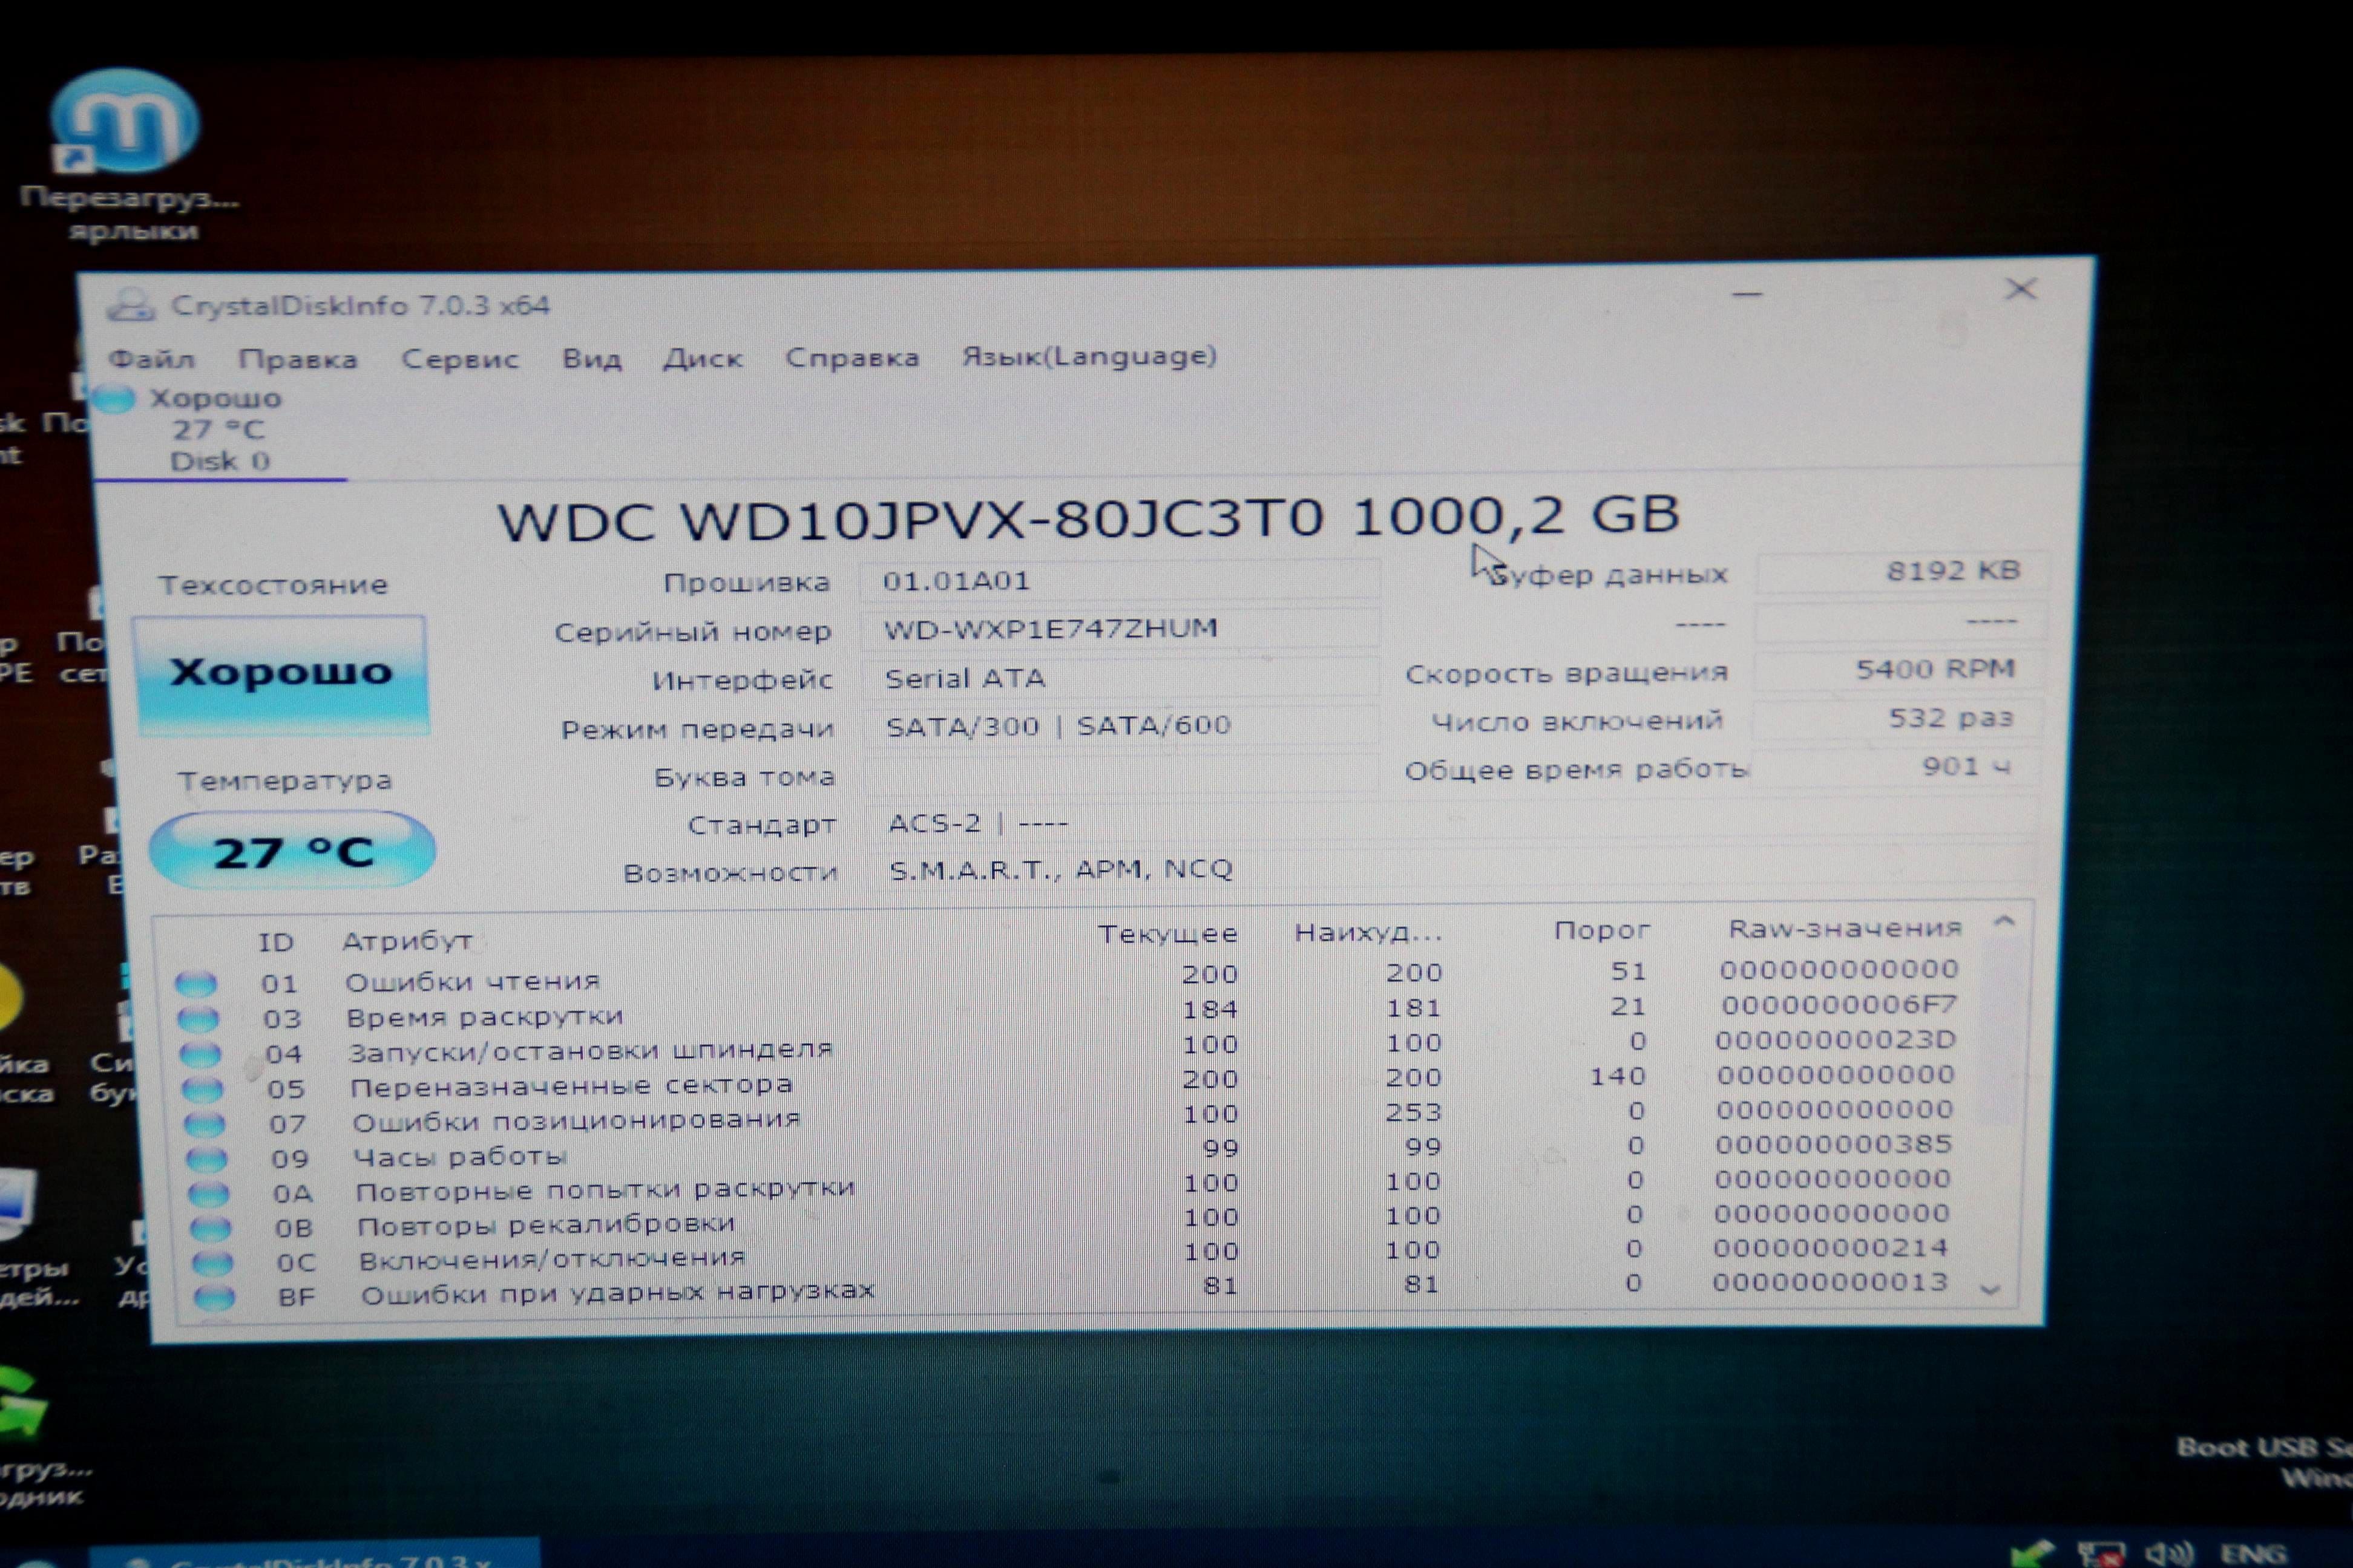Click raw value 000000000385
Viewport: 2353px width, 1568px height.
(1834, 1144)
